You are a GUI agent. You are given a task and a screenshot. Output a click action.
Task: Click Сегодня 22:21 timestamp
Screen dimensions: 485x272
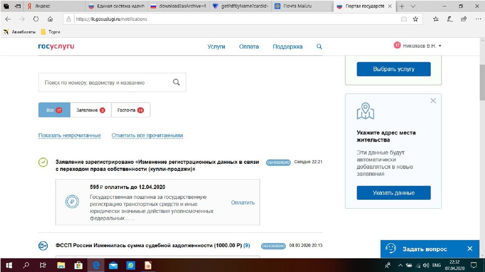tap(308, 162)
